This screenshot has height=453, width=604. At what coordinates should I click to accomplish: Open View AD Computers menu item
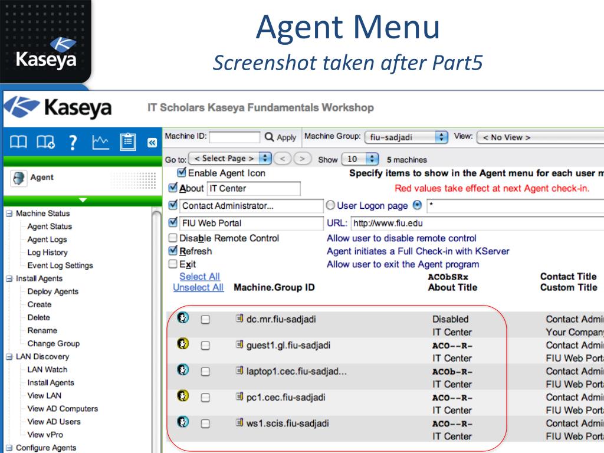(x=63, y=409)
